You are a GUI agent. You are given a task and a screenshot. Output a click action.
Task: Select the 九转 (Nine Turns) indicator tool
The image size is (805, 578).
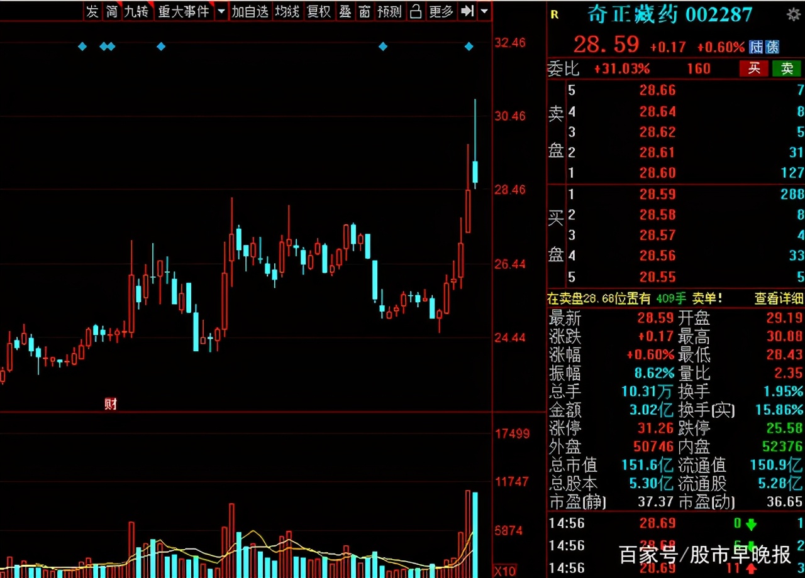[136, 11]
